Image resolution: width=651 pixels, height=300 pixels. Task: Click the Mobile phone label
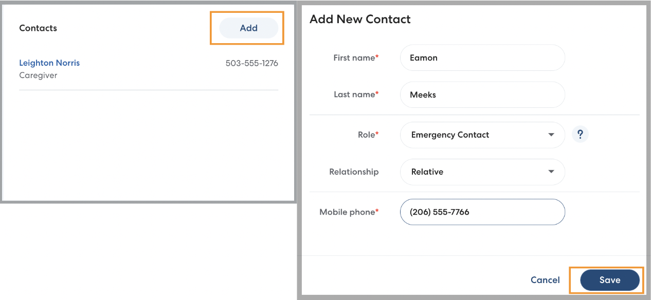pyautogui.click(x=348, y=212)
